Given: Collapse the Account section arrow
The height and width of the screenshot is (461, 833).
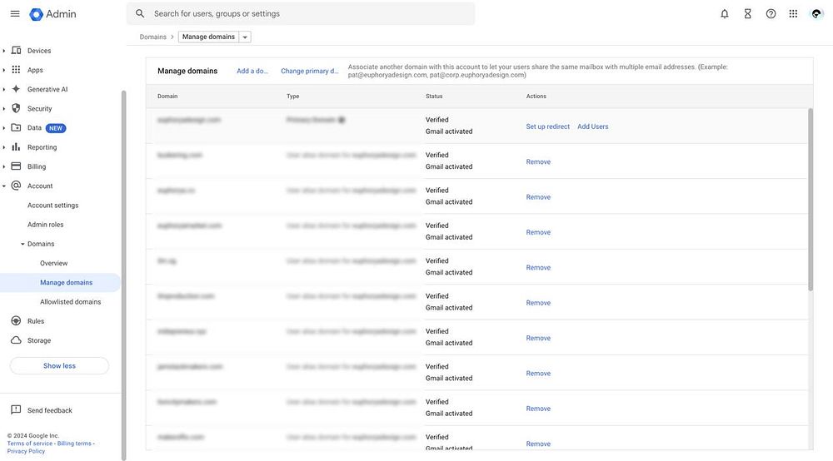Looking at the screenshot, I should (4, 186).
